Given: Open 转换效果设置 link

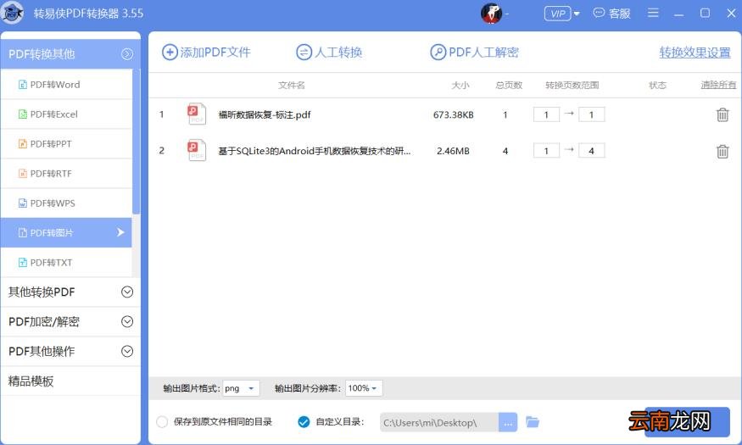Looking at the screenshot, I should (x=695, y=52).
